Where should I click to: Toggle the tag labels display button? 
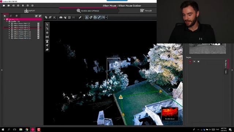click(91, 17)
